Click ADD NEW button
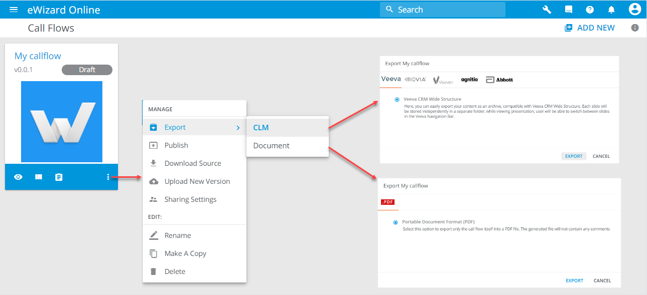Viewport: 647px width, 295px height. coord(590,28)
